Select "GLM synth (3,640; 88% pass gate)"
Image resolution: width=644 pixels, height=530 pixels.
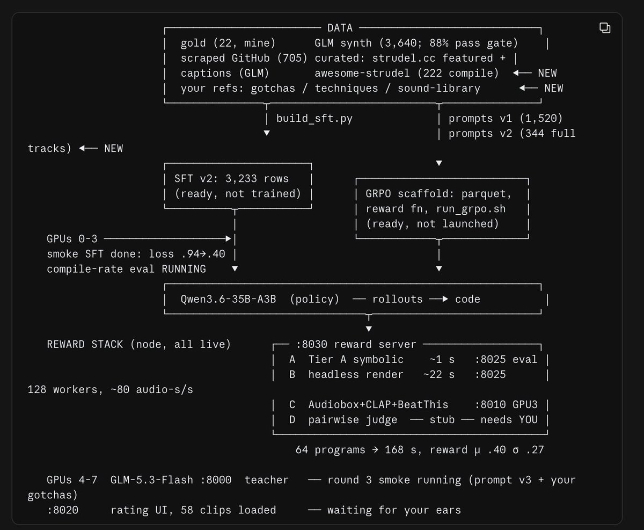tap(416, 43)
